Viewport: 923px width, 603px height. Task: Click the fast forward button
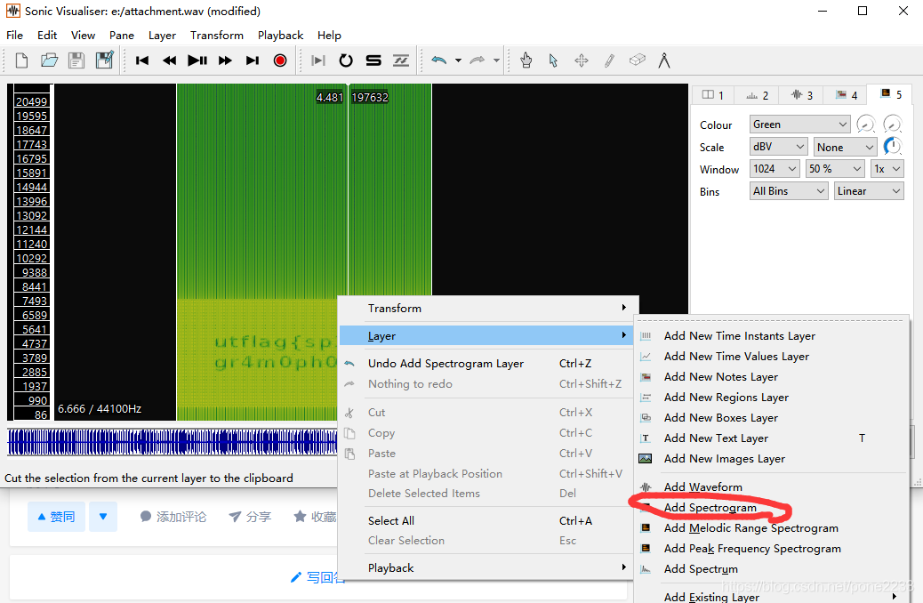tap(225, 60)
